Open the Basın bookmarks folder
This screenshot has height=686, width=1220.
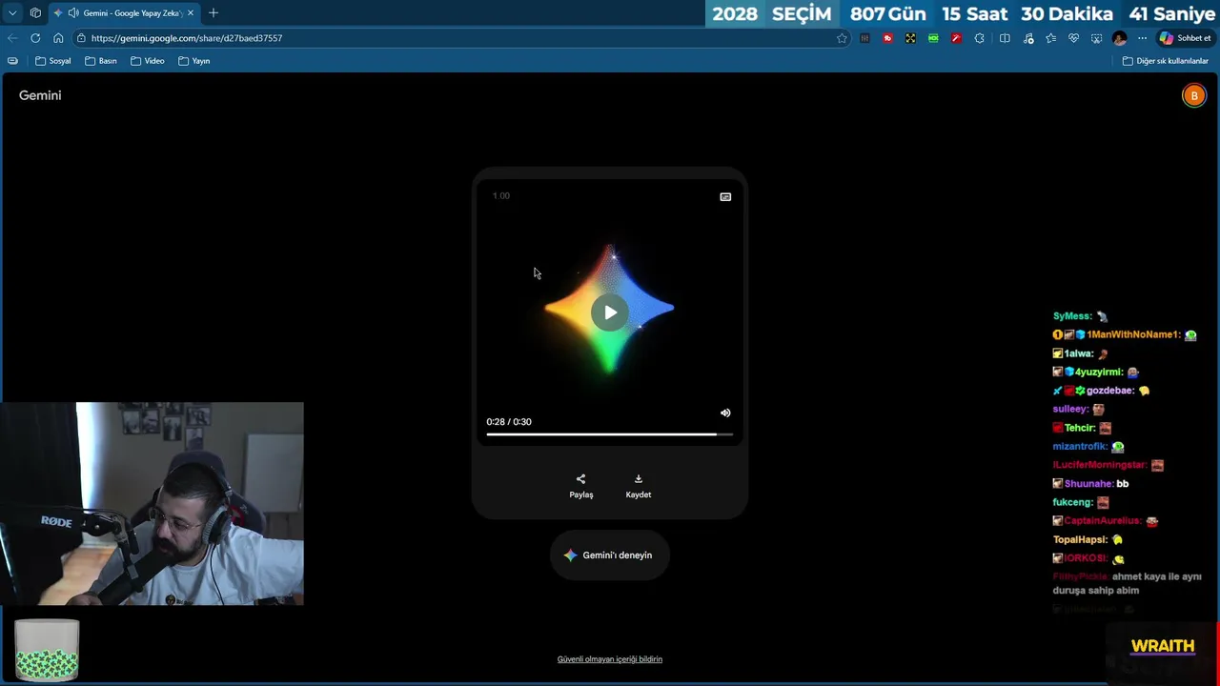[101, 61]
